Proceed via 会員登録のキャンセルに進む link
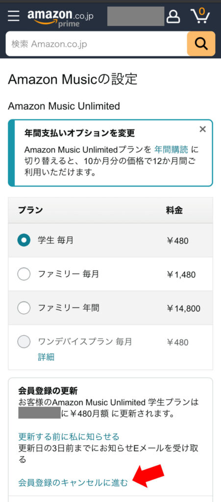The width and height of the screenshot is (221, 502). (73, 482)
